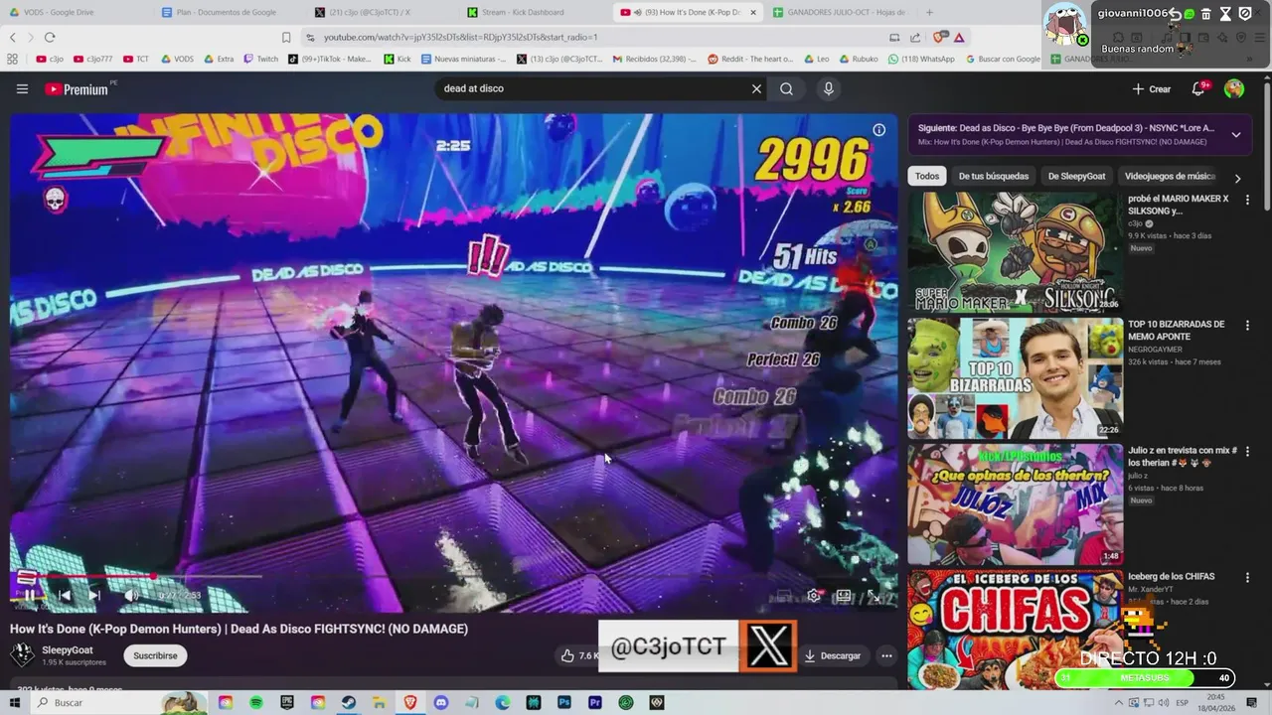1272x715 pixels.
Task: Open options for Mario Maker X Silksong video
Action: coord(1247,200)
